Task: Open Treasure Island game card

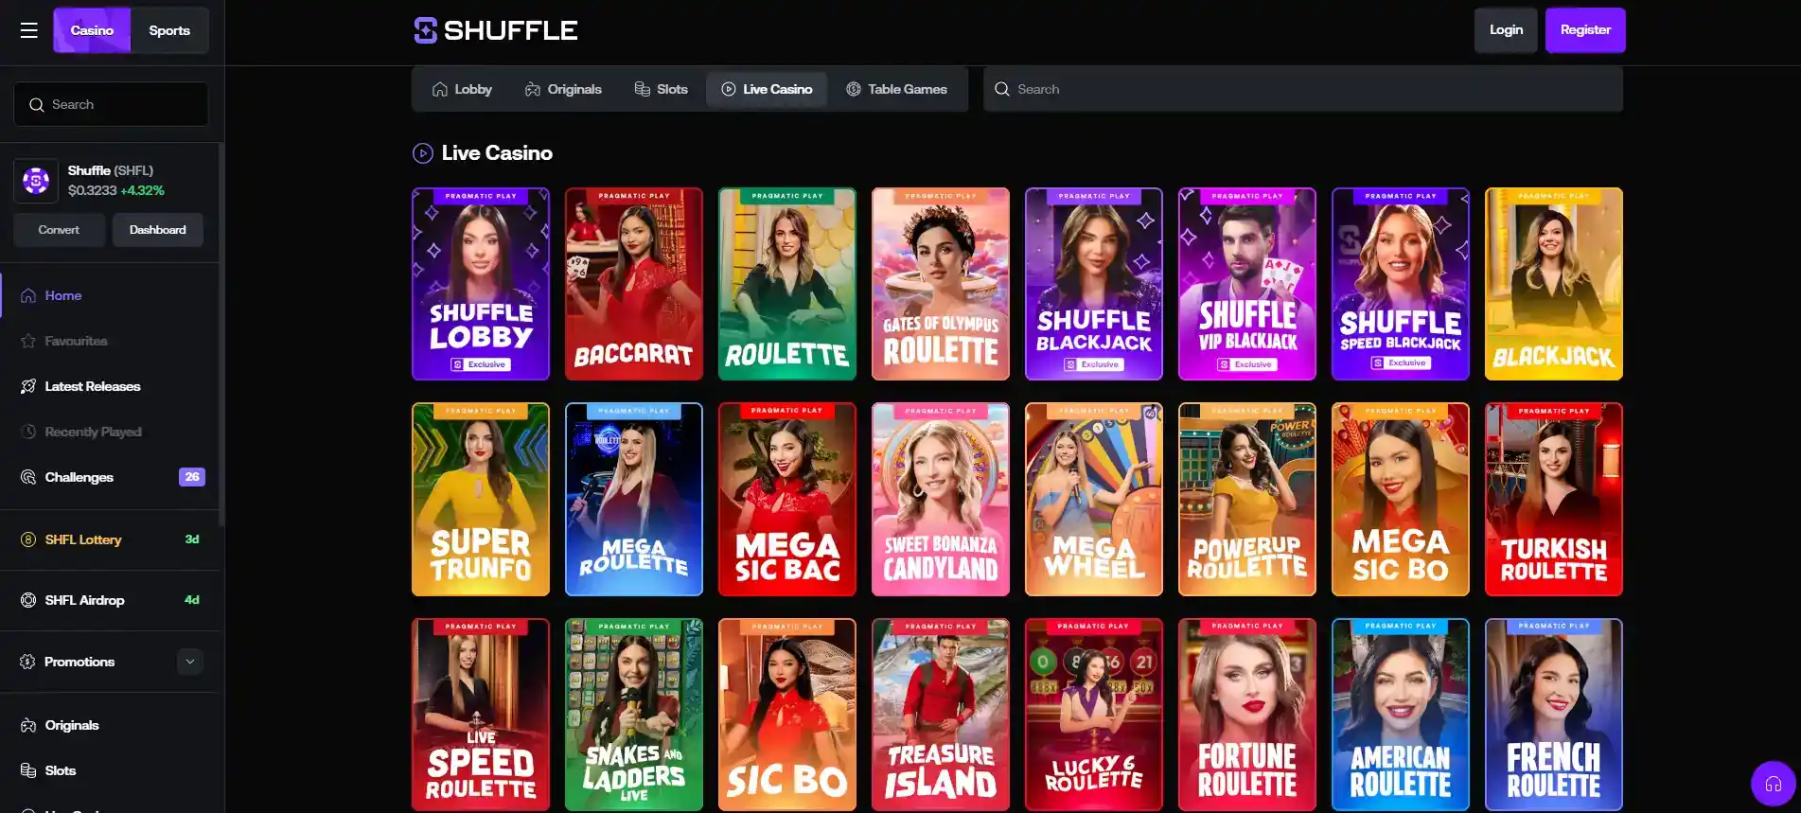Action: point(941,716)
